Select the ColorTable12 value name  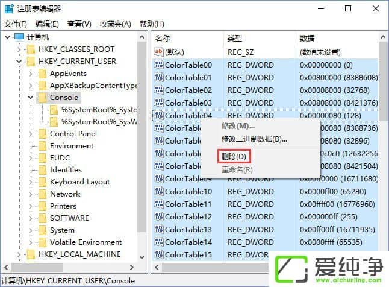(188, 216)
